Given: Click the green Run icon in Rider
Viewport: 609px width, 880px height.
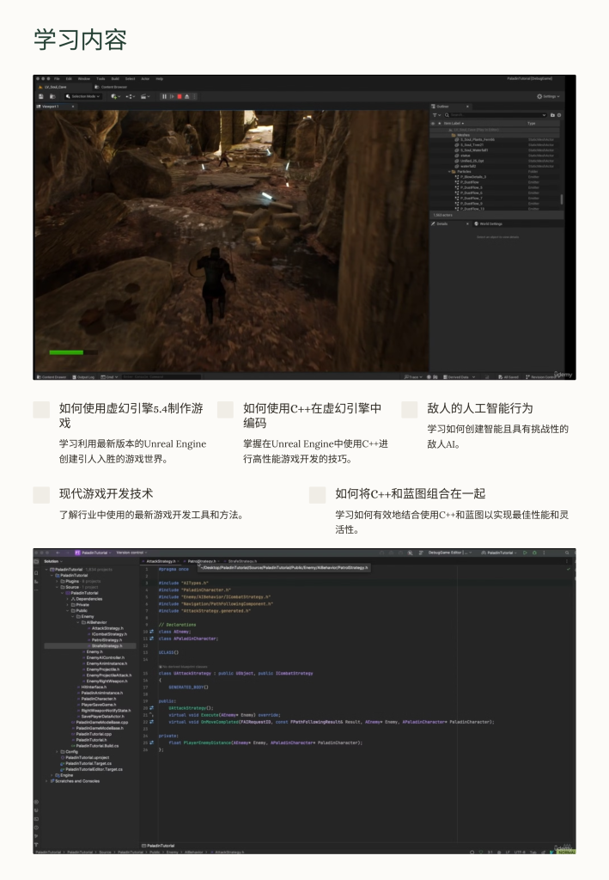Looking at the screenshot, I should pyautogui.click(x=525, y=553).
